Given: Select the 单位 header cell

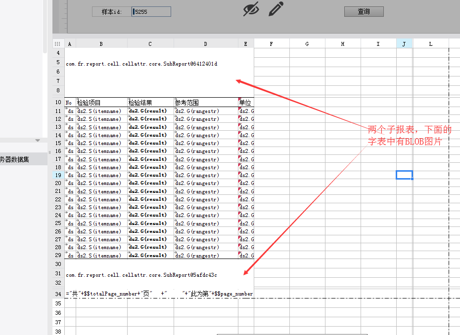Looking at the screenshot, I should pos(246,103).
